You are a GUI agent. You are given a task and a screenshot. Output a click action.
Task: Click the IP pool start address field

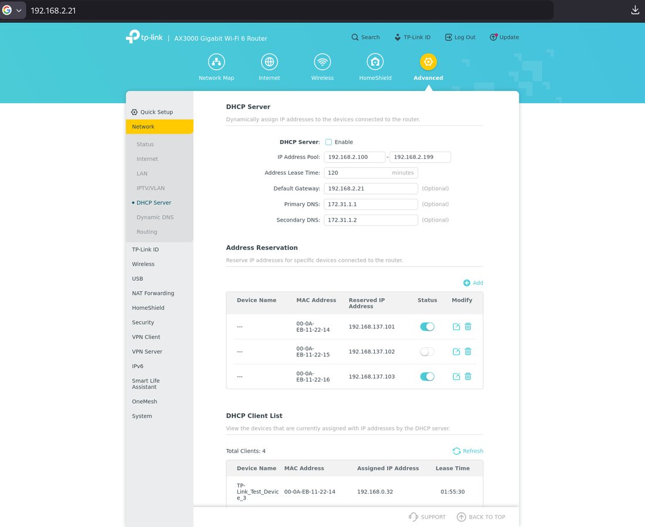click(x=355, y=157)
